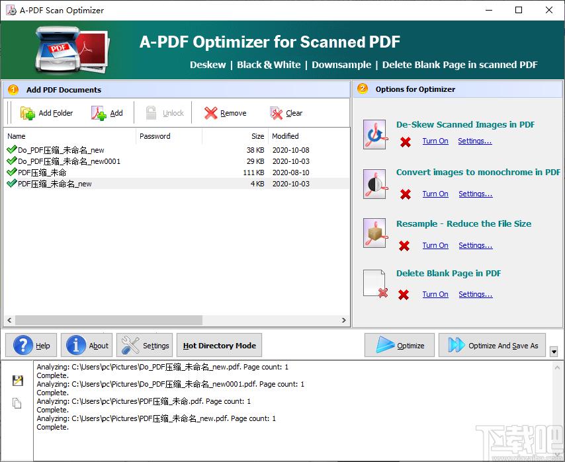
Task: Open Settings with the wrench icon button
Action: [x=144, y=345]
